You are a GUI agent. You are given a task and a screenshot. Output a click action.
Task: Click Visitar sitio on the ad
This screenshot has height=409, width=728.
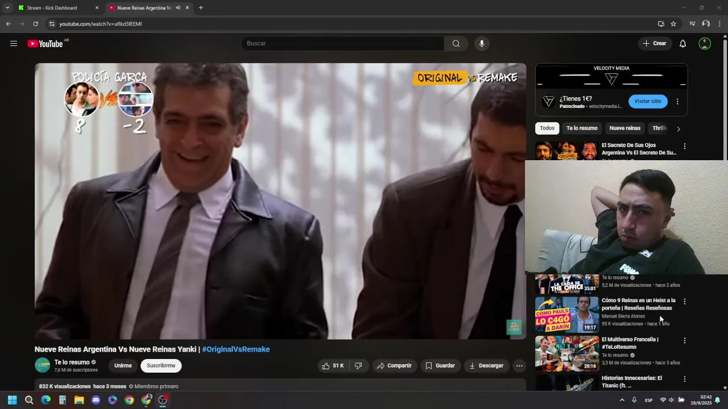point(648,102)
